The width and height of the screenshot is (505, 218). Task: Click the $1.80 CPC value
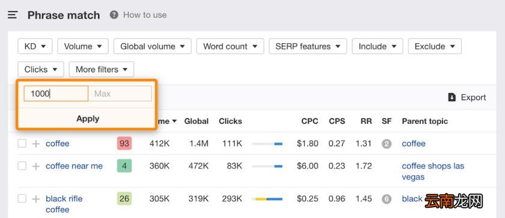[x=308, y=144]
